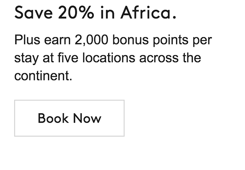Click the word 'Book' on the button
This screenshot has width=245, height=170.
53,118
